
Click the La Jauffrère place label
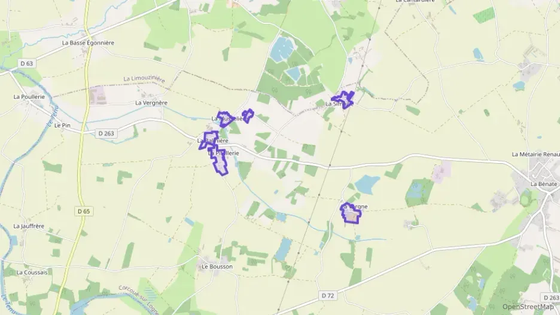(x=29, y=226)
